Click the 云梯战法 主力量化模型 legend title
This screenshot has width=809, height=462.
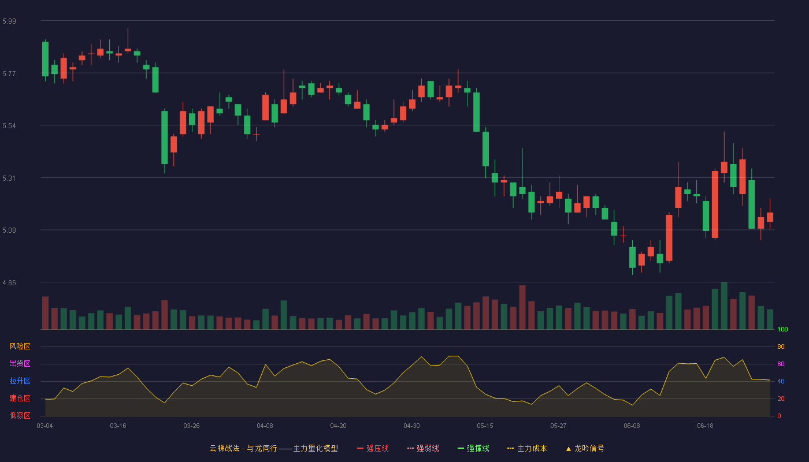(x=273, y=448)
